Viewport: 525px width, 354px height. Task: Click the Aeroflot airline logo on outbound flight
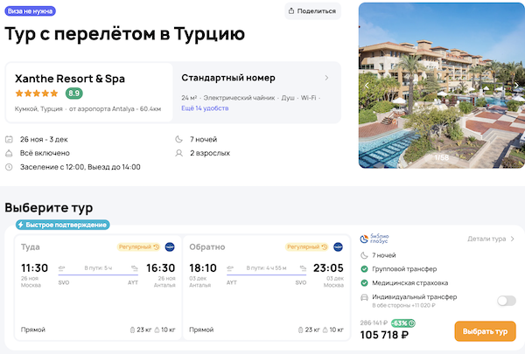[169, 246]
